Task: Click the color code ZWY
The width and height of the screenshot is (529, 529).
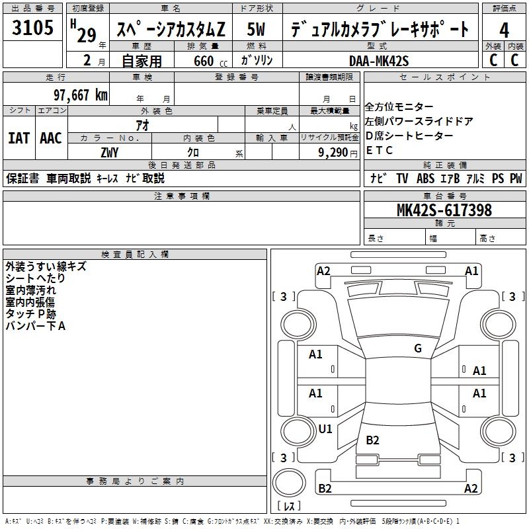Action: 110,152
